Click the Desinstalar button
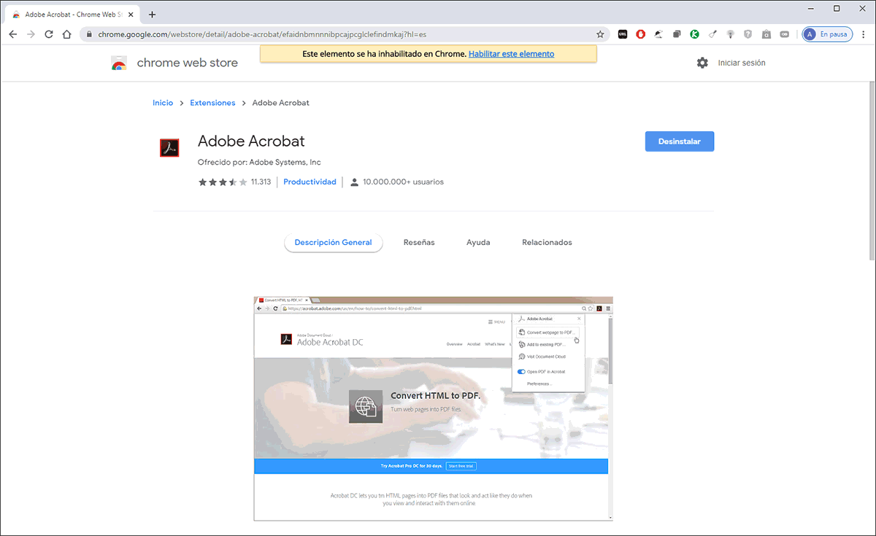Image resolution: width=876 pixels, height=536 pixels. pos(680,141)
